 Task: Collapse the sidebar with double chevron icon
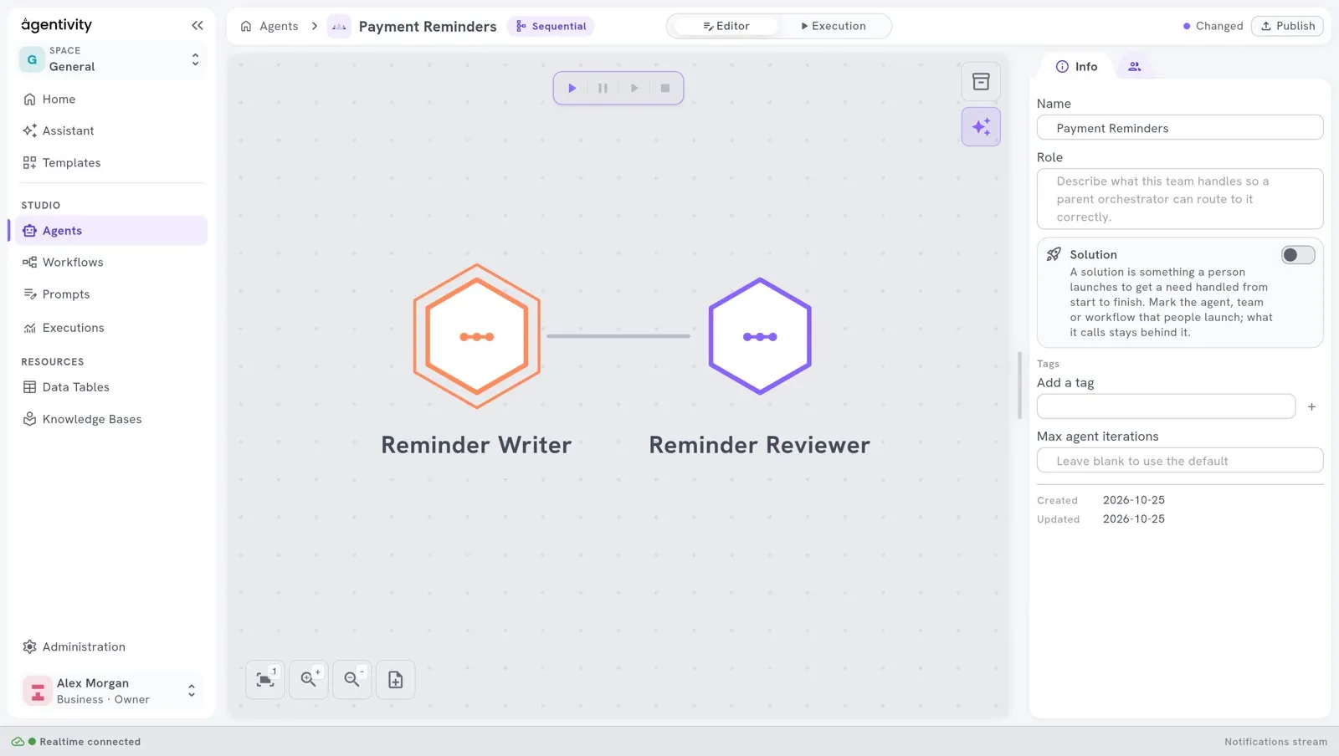[x=198, y=25]
